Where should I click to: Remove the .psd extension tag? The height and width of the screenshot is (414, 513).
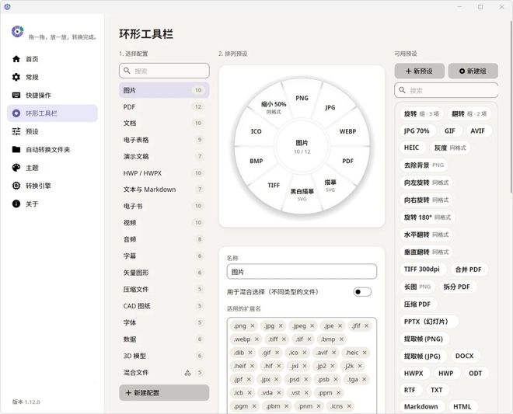[306, 379]
